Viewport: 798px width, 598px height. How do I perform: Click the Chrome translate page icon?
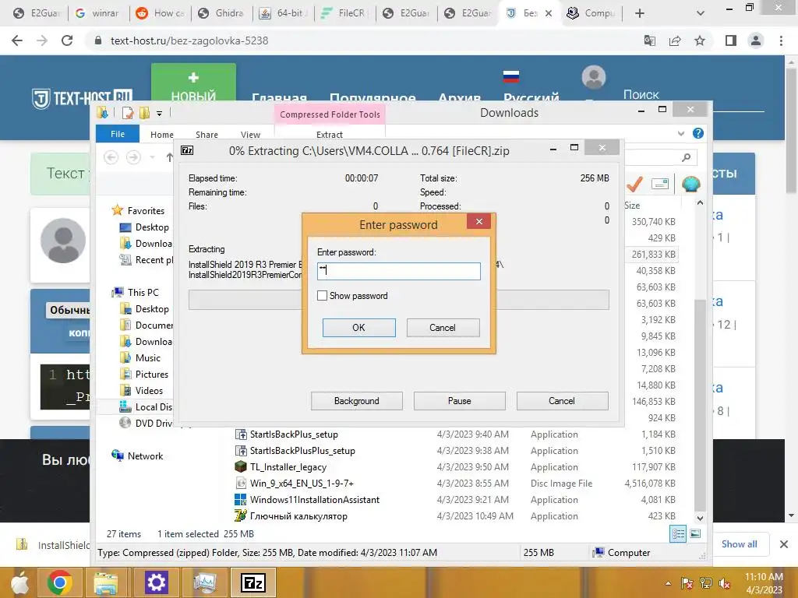pos(650,40)
